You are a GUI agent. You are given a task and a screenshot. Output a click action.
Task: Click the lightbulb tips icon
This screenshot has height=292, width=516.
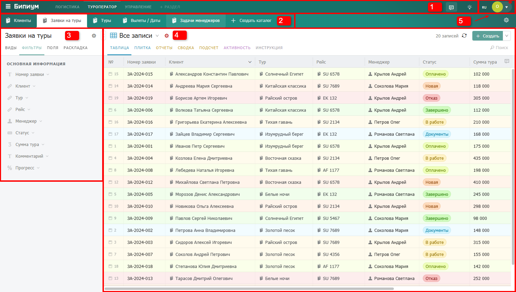tap(470, 7)
